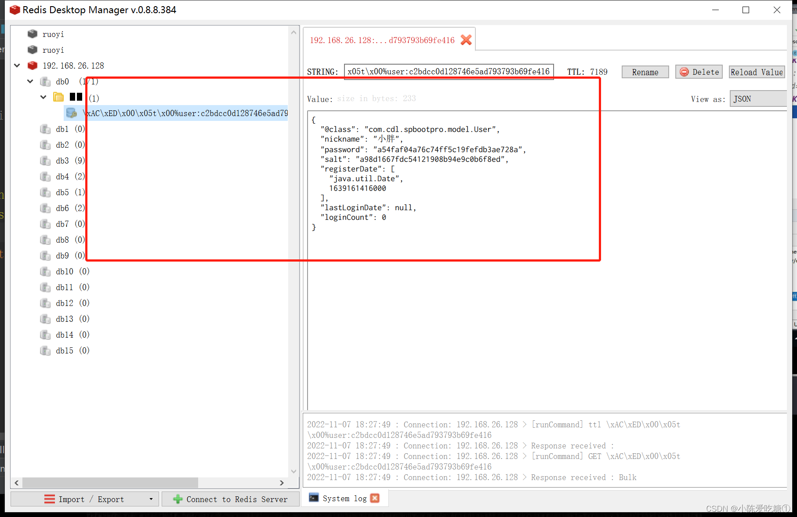Click the db13 database icon

coord(45,319)
